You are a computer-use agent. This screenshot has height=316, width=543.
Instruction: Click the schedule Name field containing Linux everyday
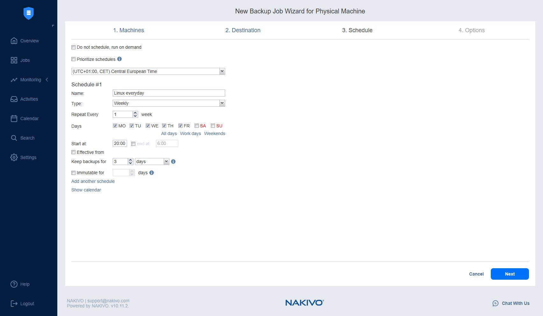169,93
